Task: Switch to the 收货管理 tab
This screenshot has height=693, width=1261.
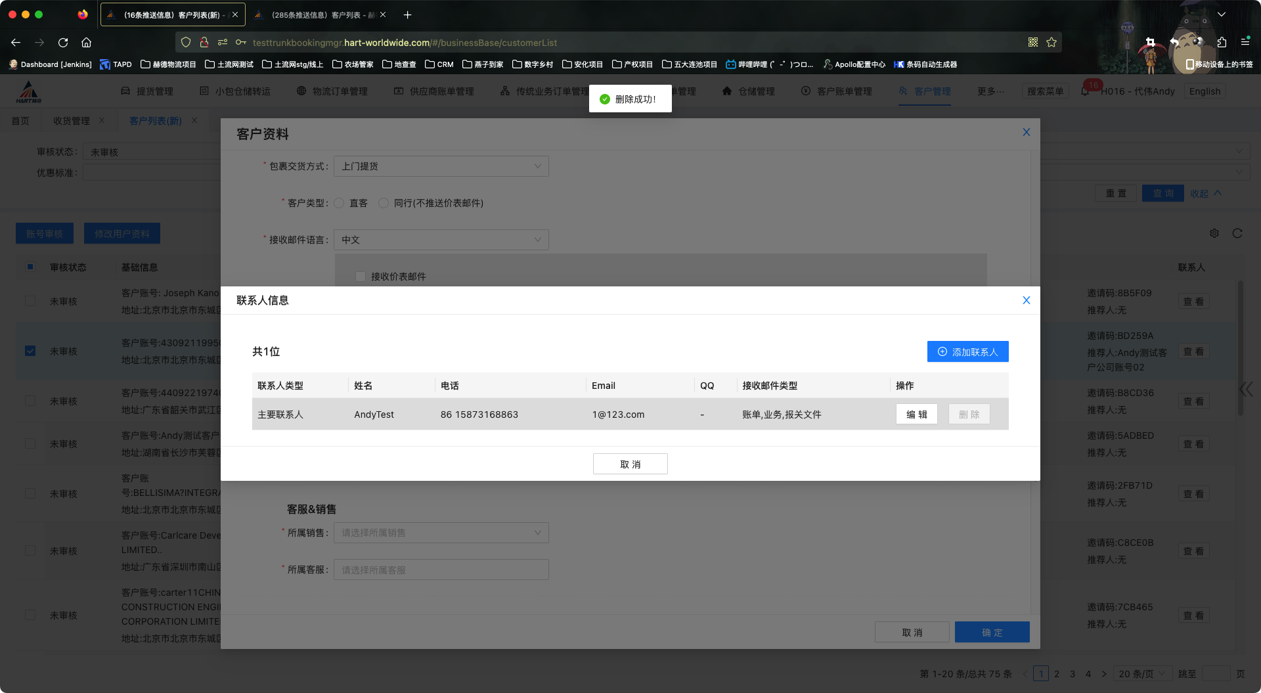Action: [x=72, y=121]
